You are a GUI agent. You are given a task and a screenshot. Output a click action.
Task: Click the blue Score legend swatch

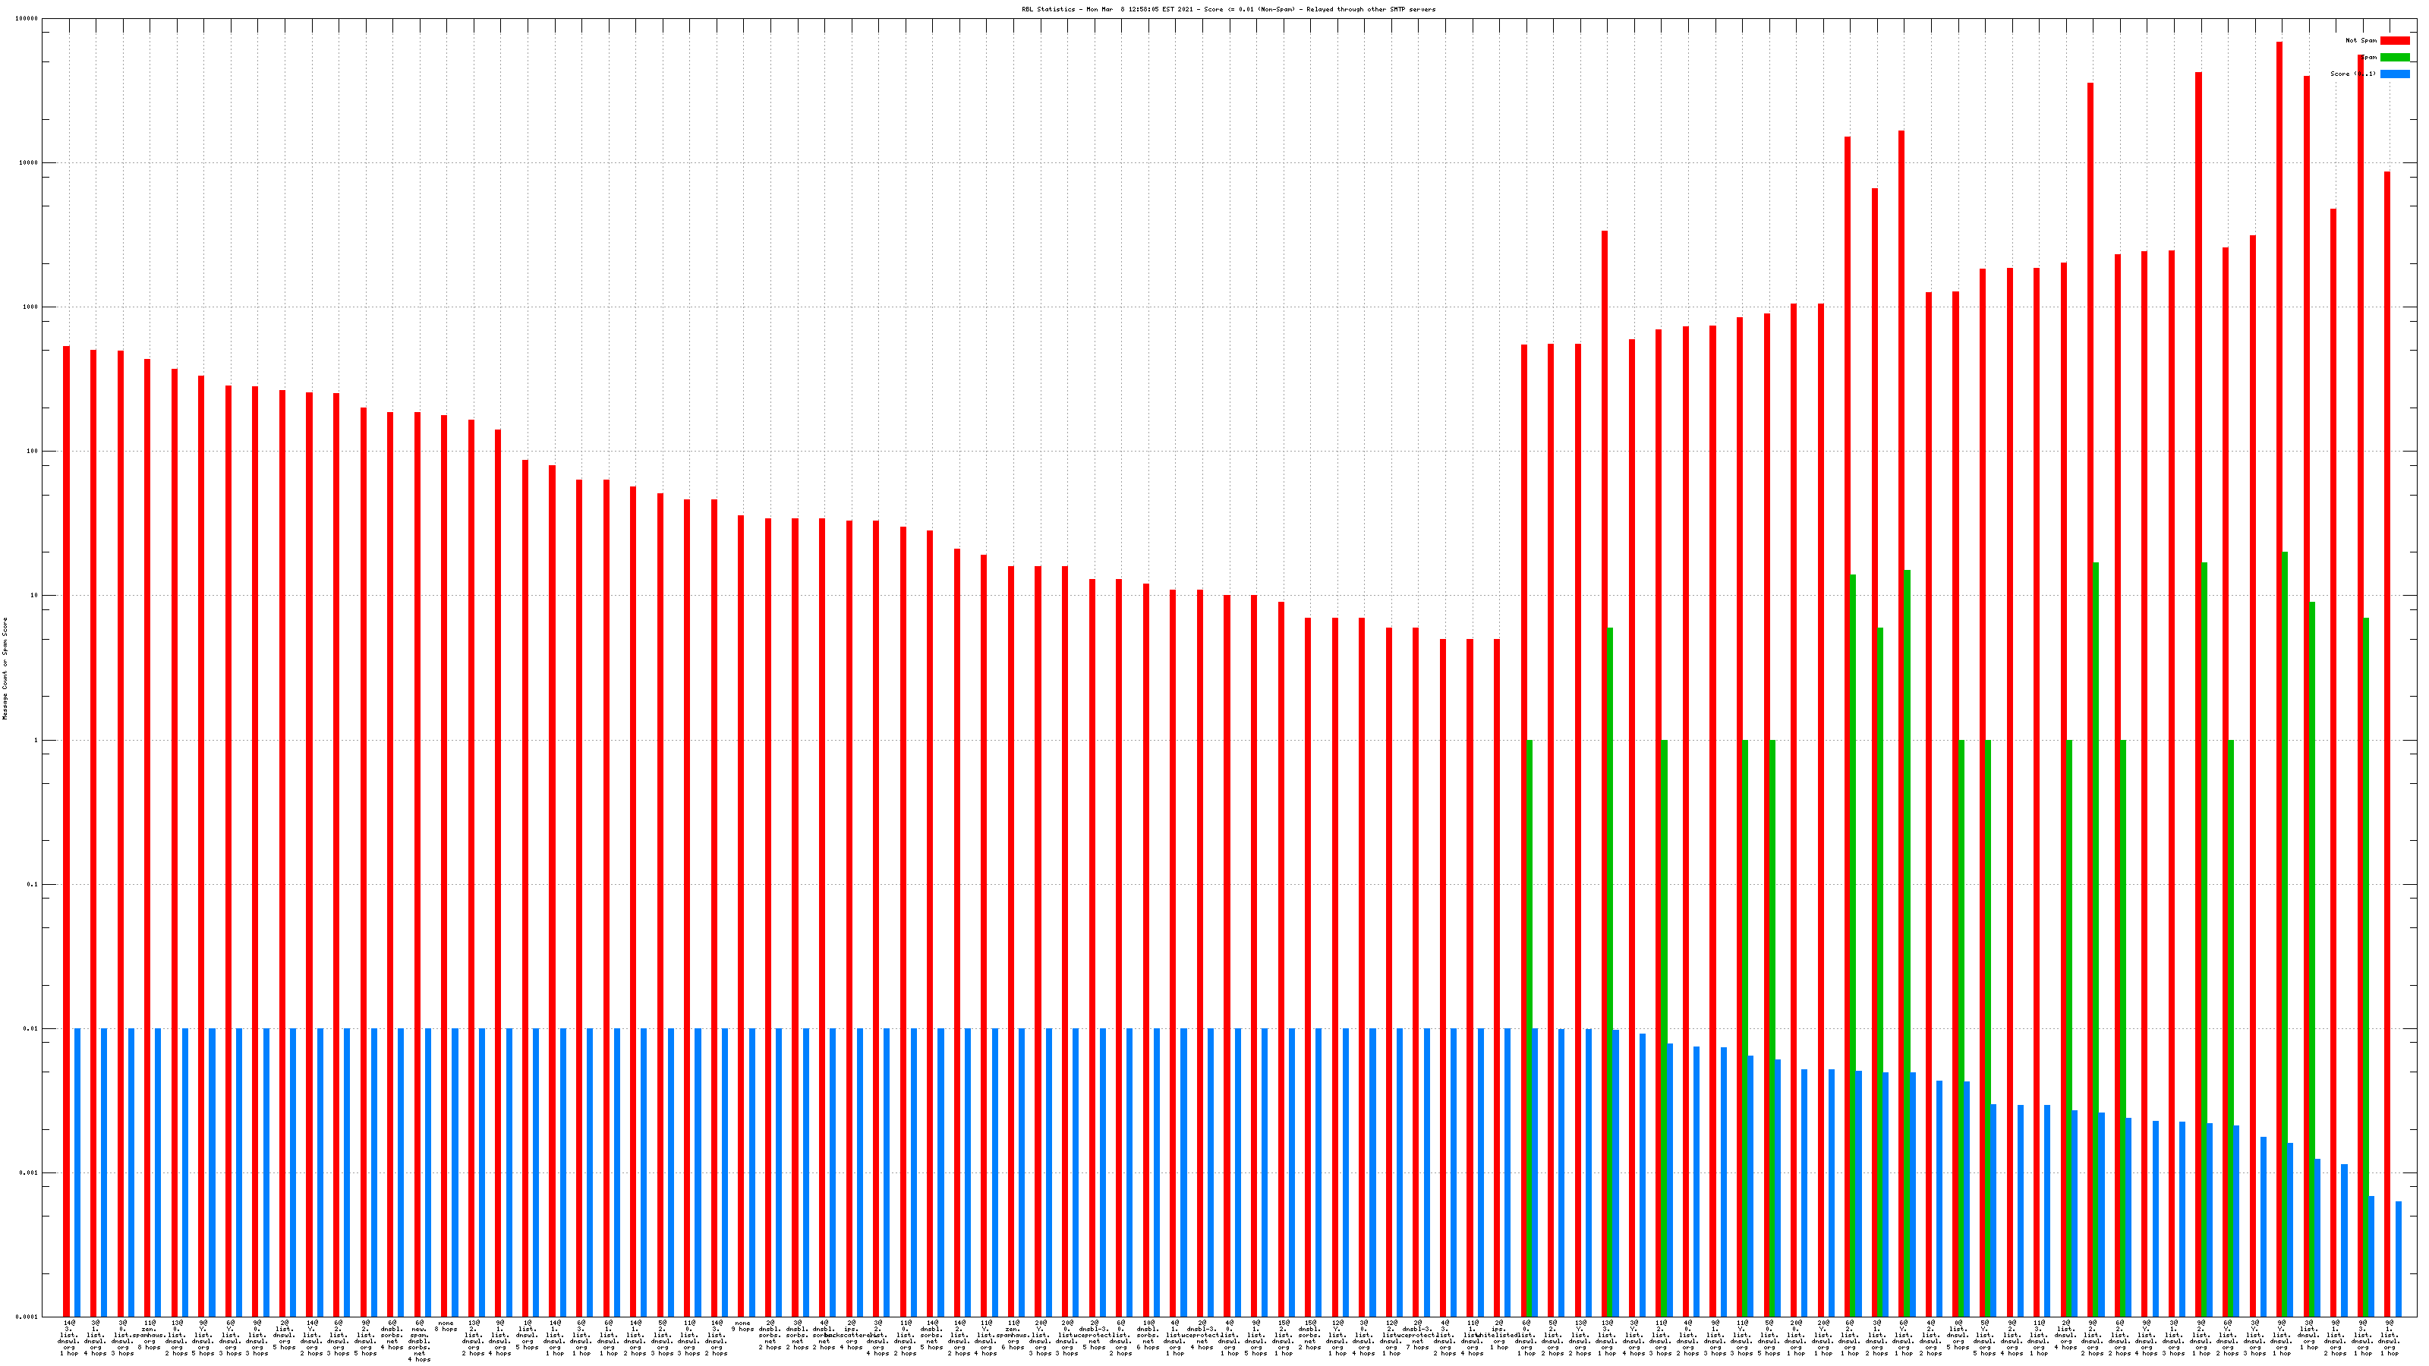click(2394, 74)
